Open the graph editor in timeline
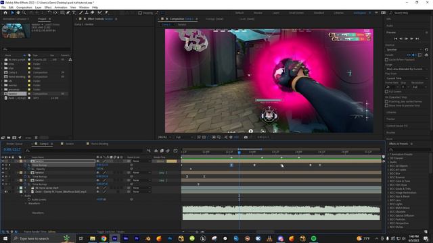Viewport: 433px width, 243px height. pos(175,151)
